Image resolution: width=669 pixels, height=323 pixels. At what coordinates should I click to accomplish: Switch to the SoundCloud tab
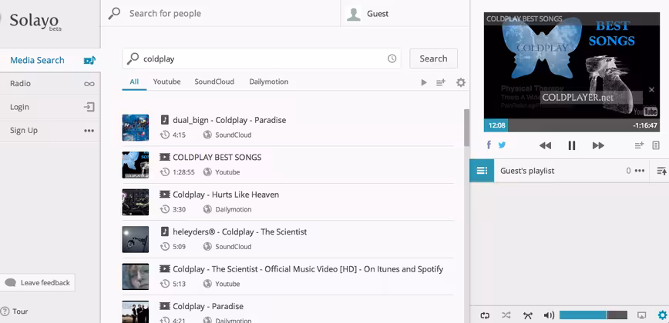coord(214,82)
